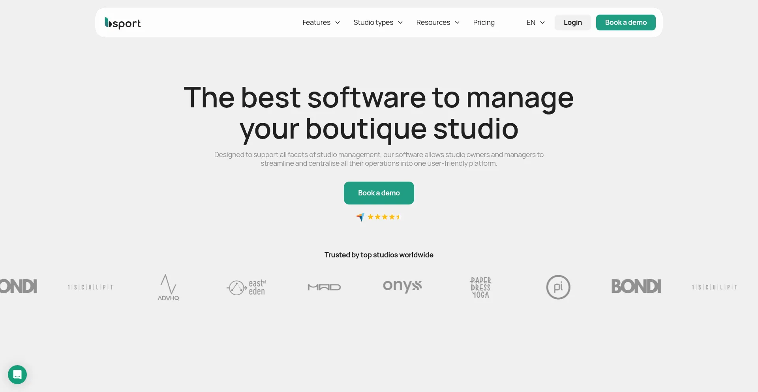Open the EN language selector
Screen dimensions: 758x392
pyautogui.click(x=535, y=23)
